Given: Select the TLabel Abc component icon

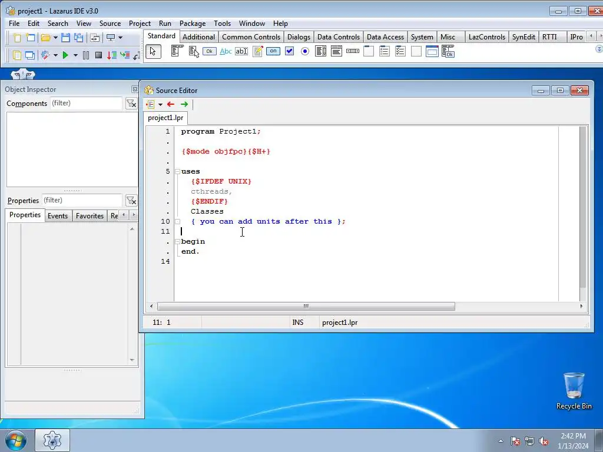Looking at the screenshot, I should point(226,51).
